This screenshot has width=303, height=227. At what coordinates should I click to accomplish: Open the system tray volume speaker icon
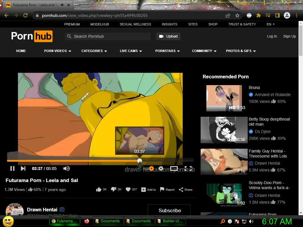coord(251,221)
